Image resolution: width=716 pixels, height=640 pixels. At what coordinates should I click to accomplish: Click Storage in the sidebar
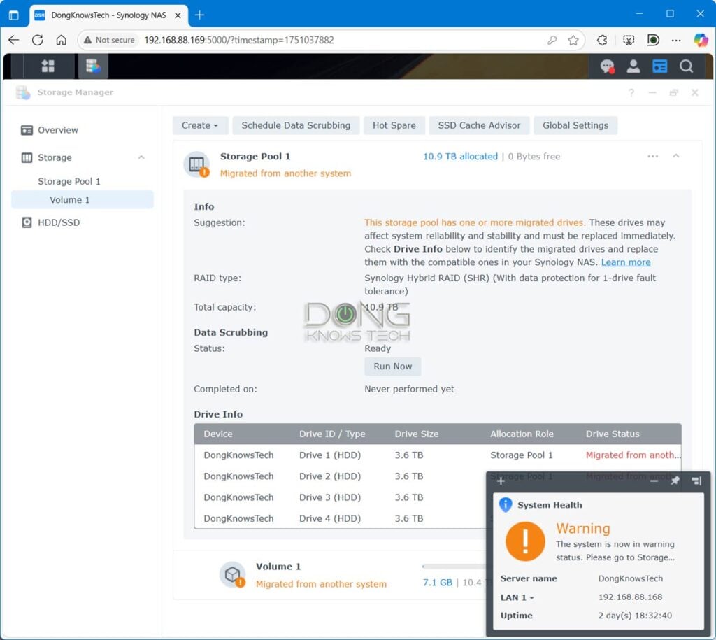tap(55, 157)
